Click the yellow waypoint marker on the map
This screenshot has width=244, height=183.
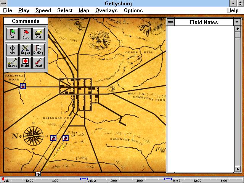click(63, 147)
